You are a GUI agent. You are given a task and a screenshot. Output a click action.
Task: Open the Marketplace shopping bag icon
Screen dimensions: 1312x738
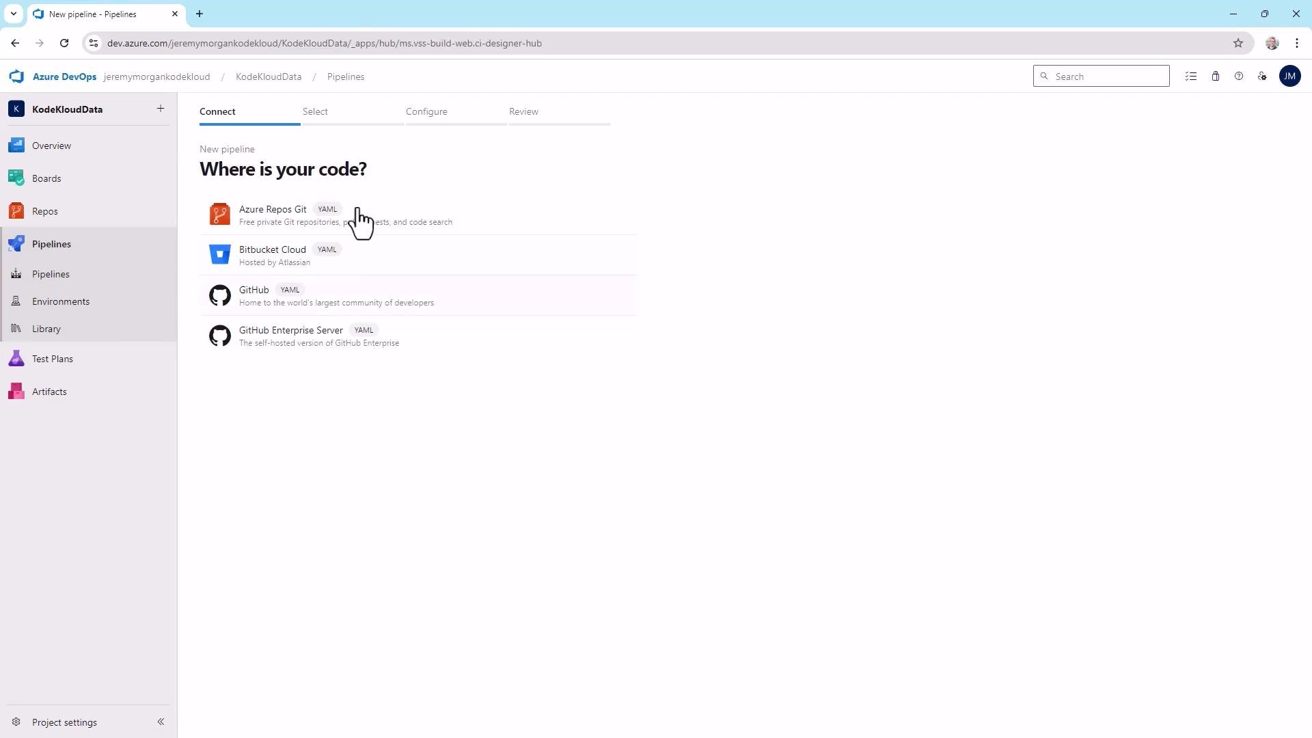point(1216,77)
